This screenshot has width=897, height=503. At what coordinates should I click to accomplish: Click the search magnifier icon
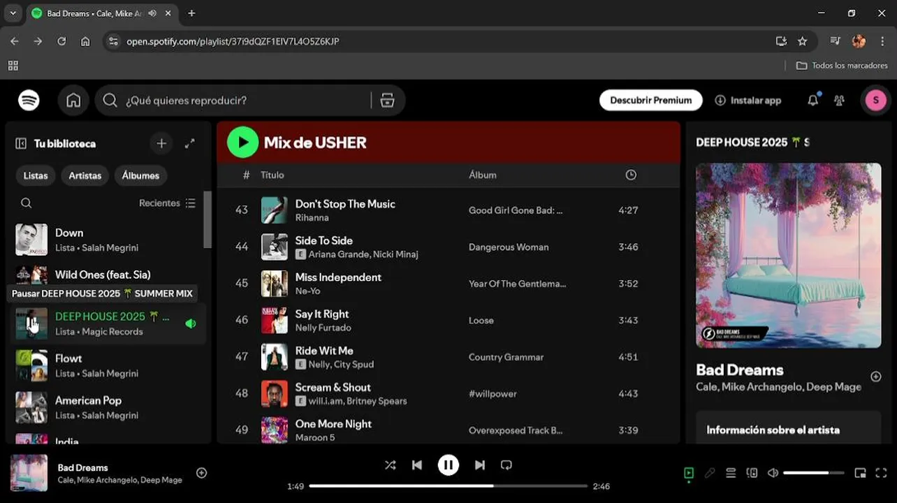click(110, 101)
